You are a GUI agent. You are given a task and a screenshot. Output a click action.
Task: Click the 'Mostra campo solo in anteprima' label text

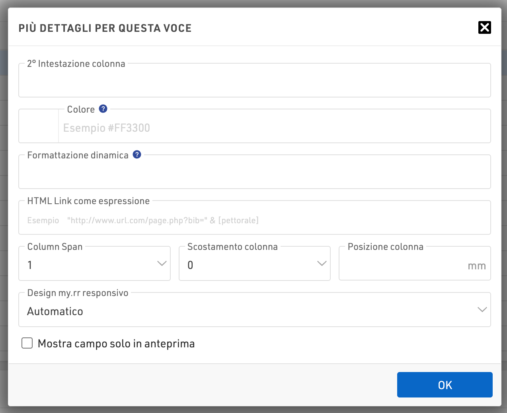tap(116, 344)
